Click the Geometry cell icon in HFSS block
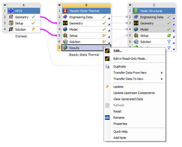This screenshot has height=147, width=182. (x=11, y=17)
